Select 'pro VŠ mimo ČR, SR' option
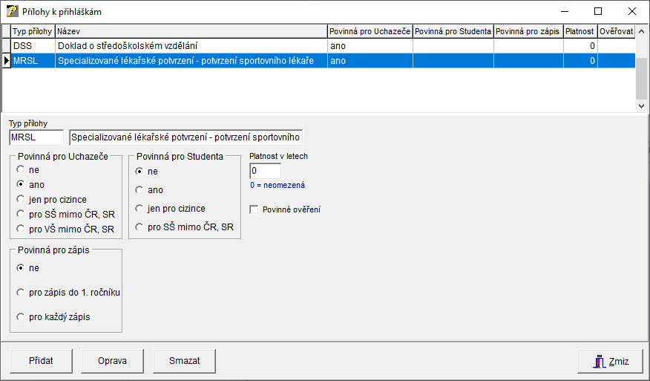The image size is (650, 381). click(21, 229)
